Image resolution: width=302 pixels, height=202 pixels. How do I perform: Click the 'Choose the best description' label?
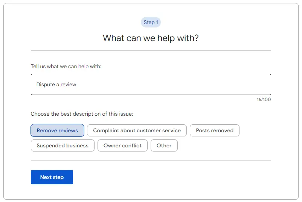point(82,114)
